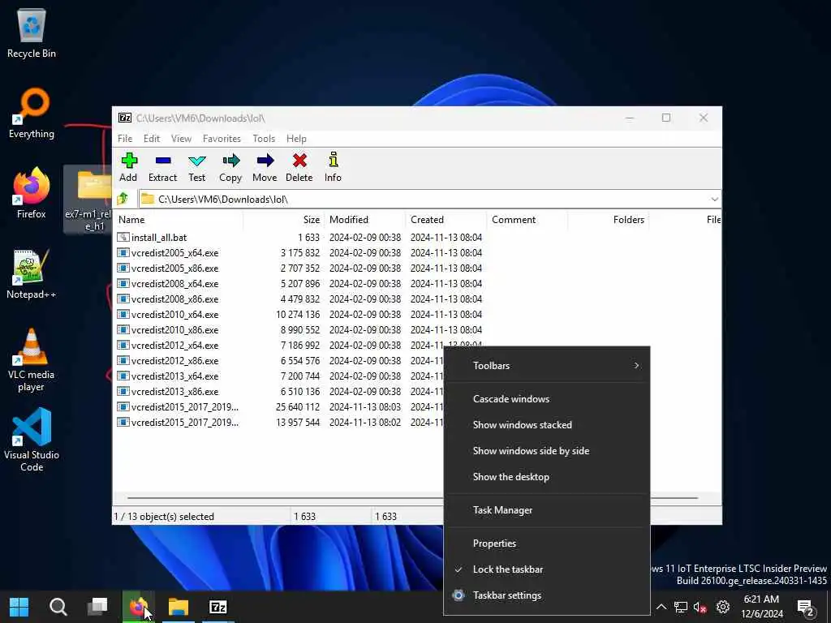Sort by Size column header

point(284,219)
